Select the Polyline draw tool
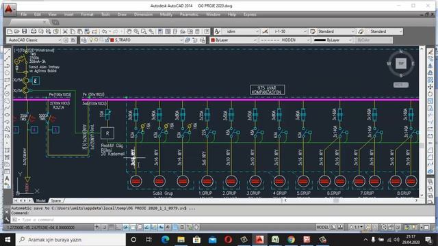 (7, 66)
